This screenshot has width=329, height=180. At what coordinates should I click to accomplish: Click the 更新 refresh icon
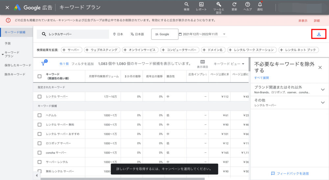pos(234,4)
